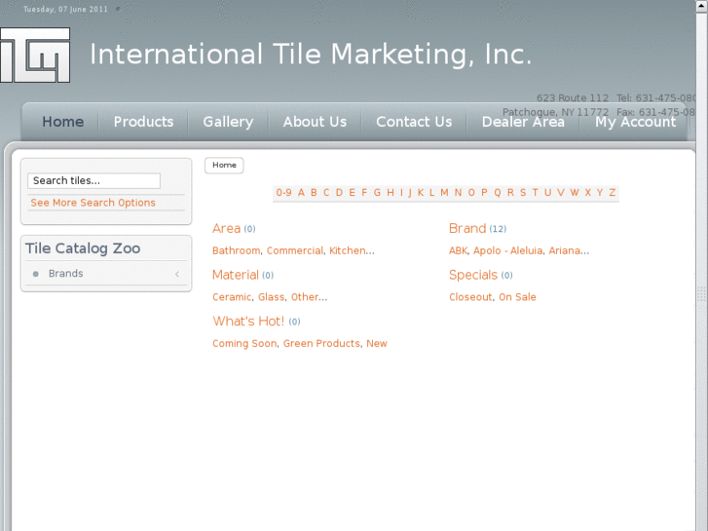Image resolution: width=708 pixels, height=531 pixels.
Task: Filter by letter F in alphabet index
Action: click(364, 193)
